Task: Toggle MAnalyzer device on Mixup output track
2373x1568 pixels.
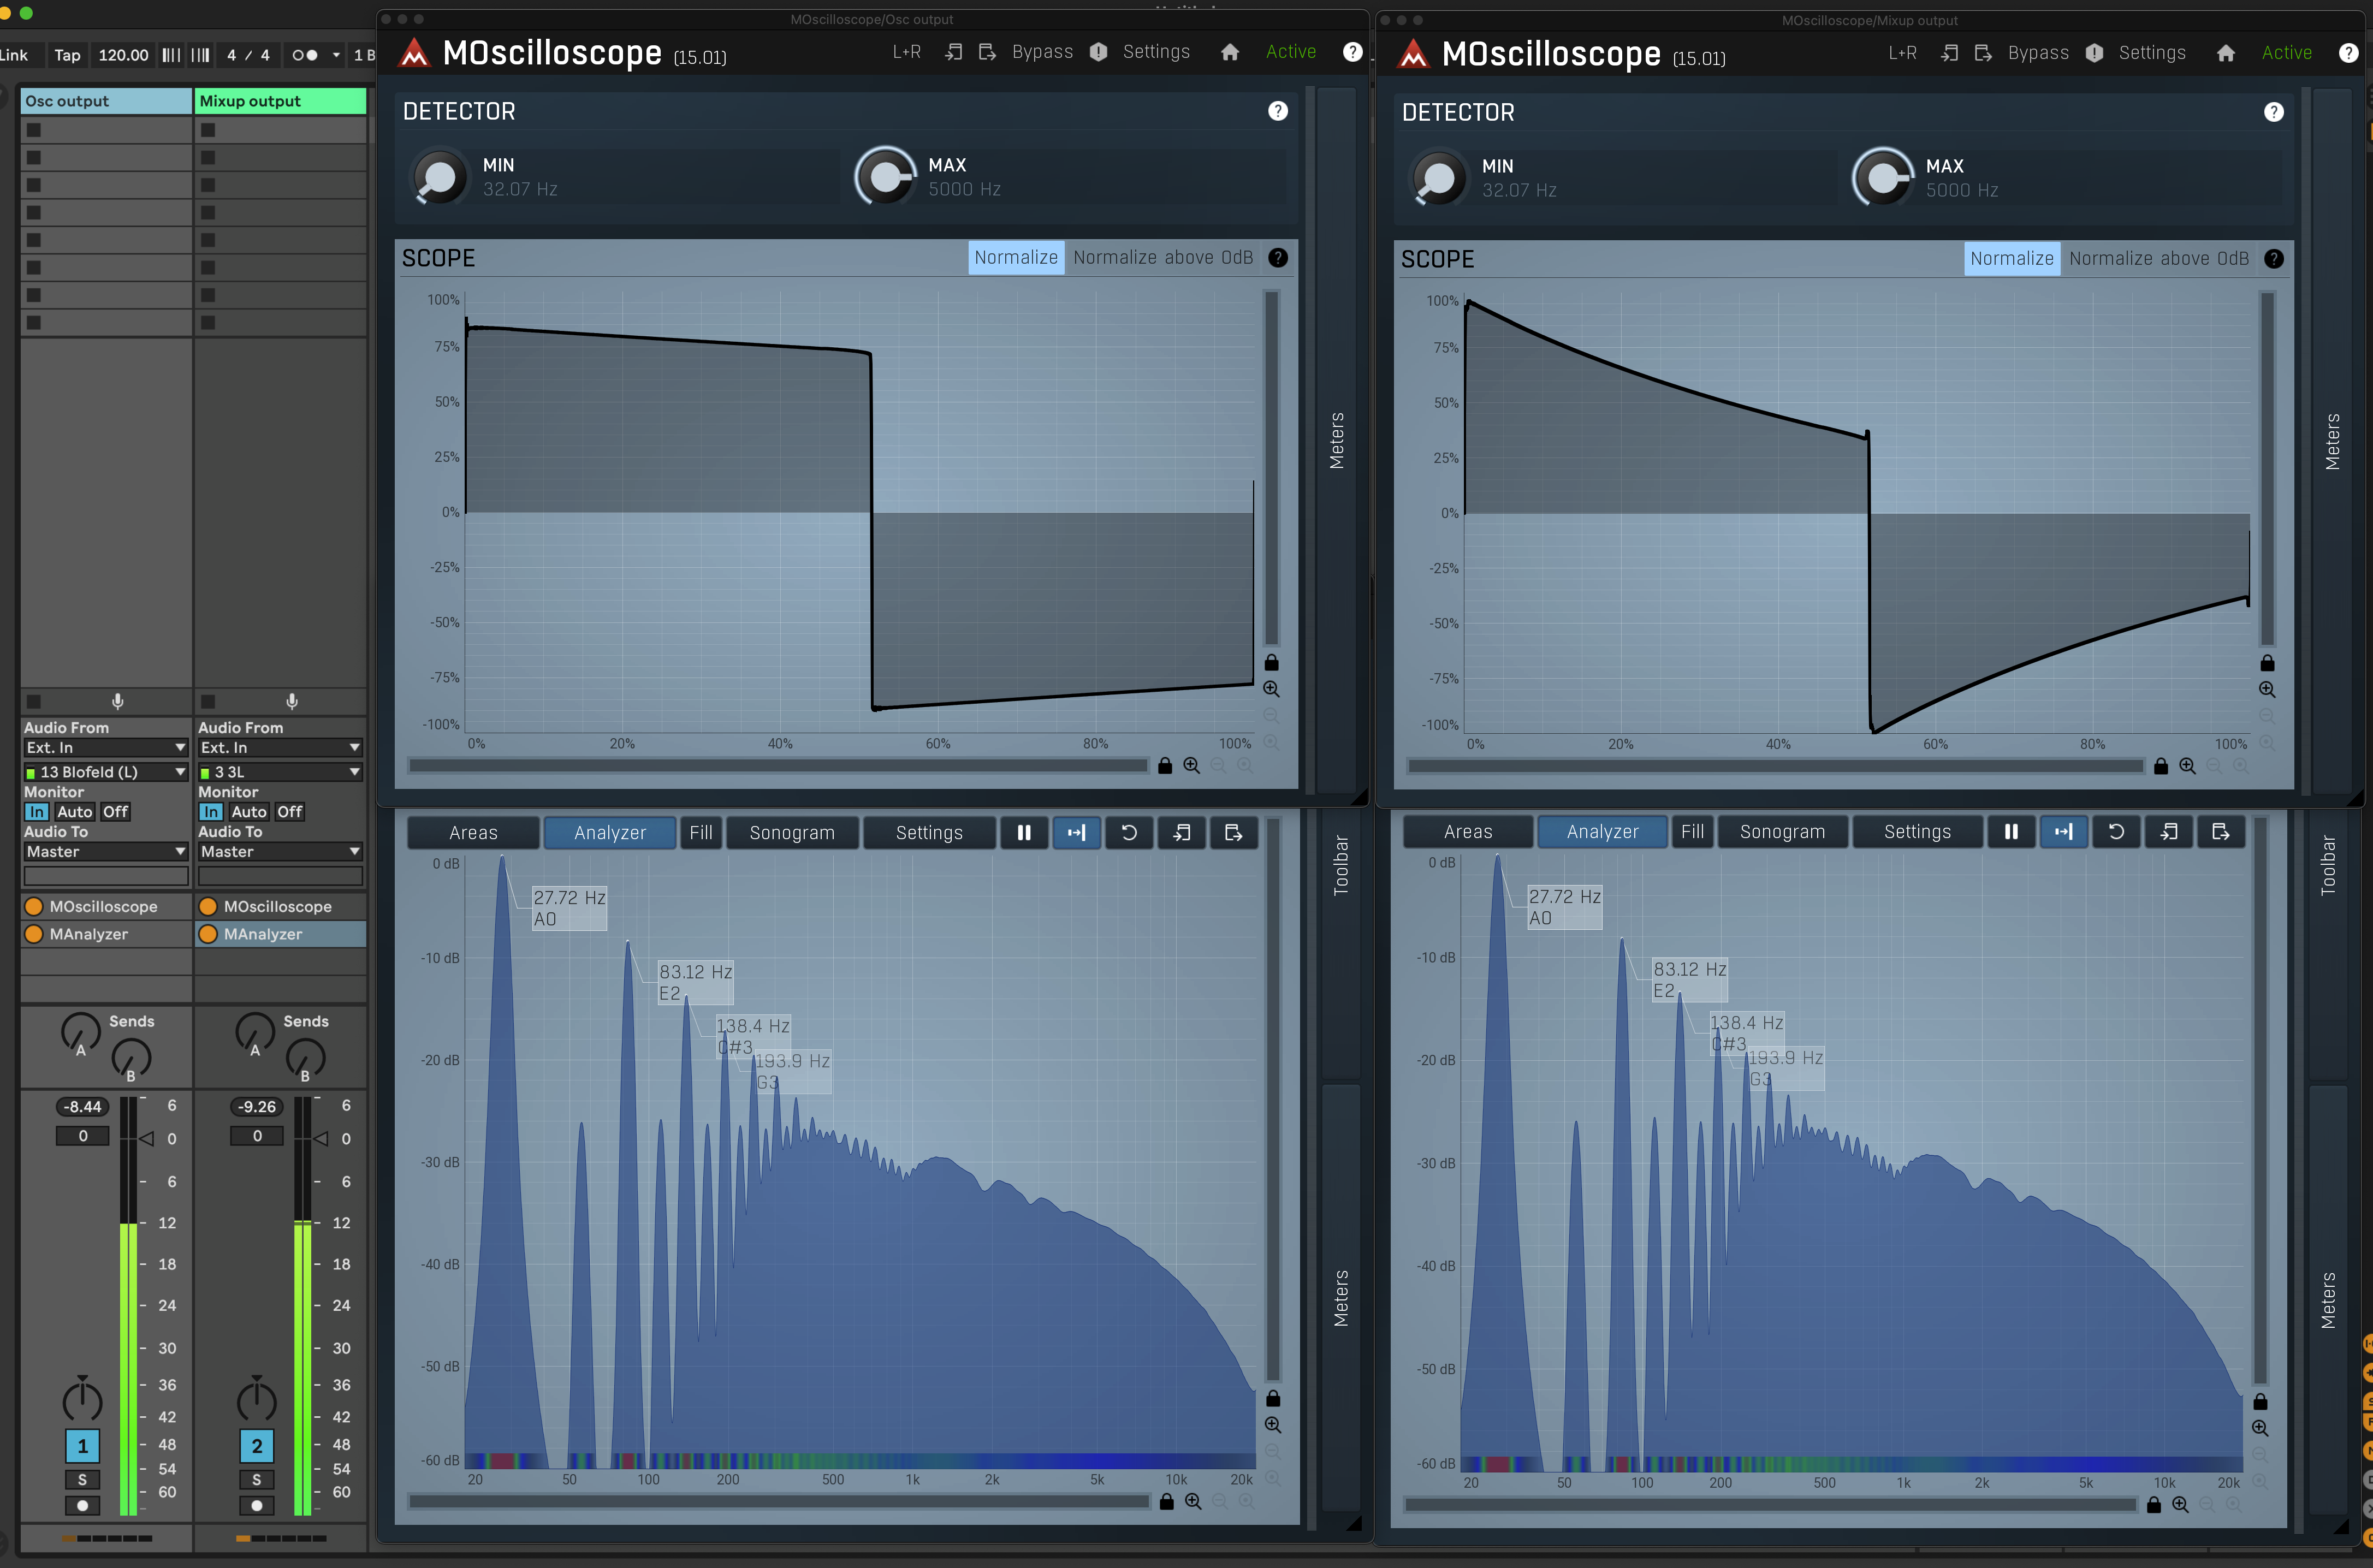Action: [208, 934]
